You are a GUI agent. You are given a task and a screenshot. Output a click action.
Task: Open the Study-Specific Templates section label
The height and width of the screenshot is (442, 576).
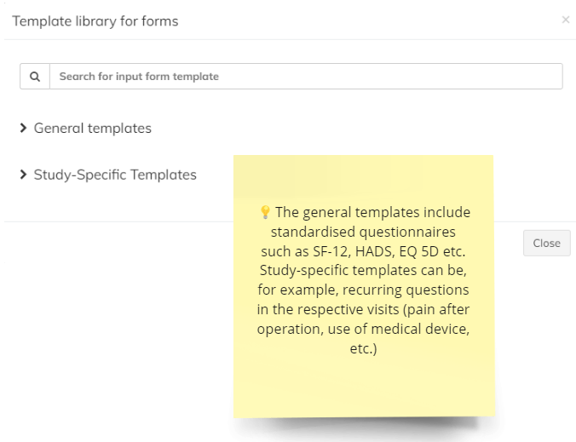[115, 175]
